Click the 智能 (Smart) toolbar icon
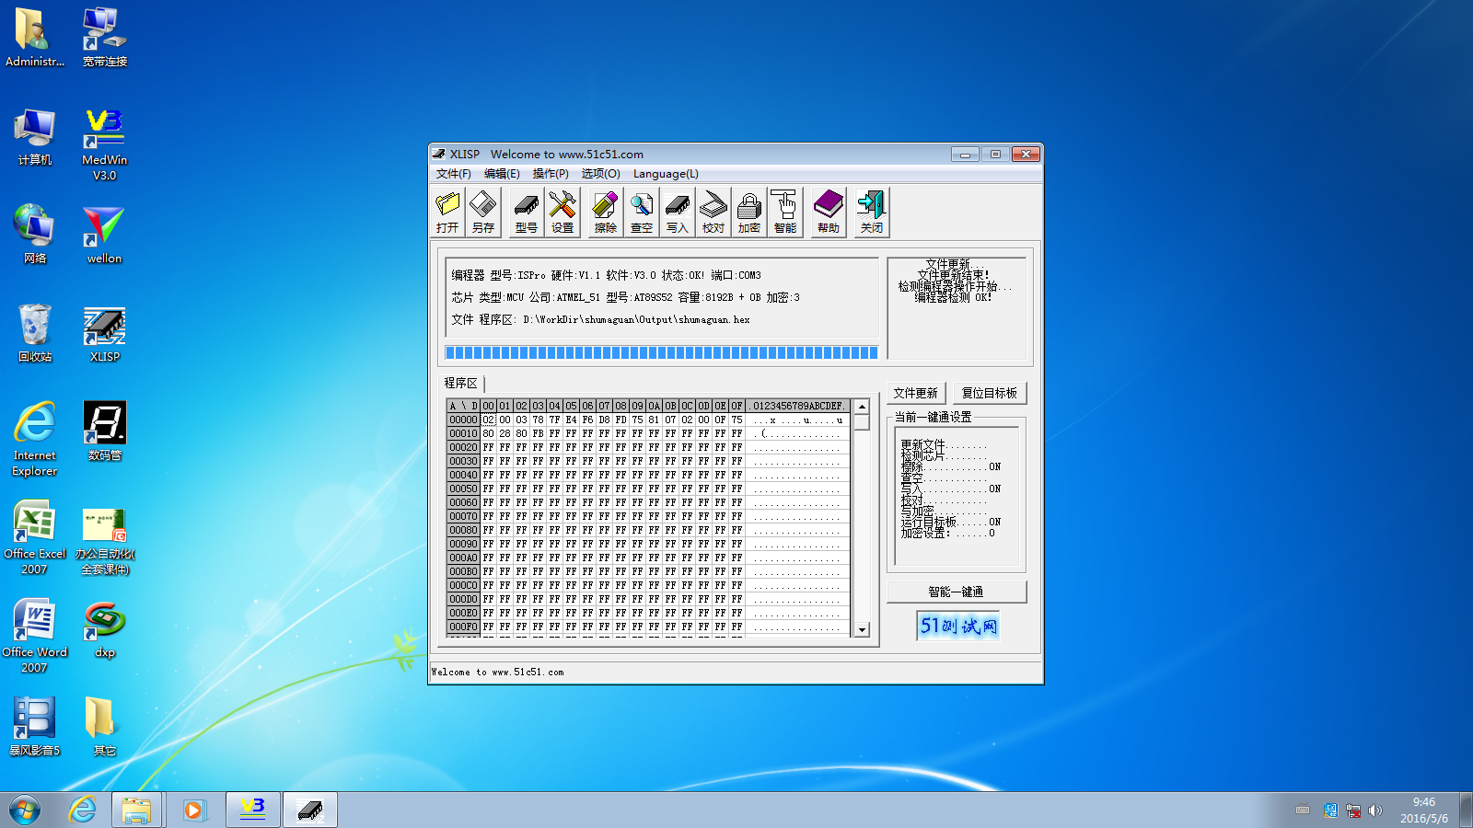Viewport: 1473px width, 828px height. click(x=785, y=213)
